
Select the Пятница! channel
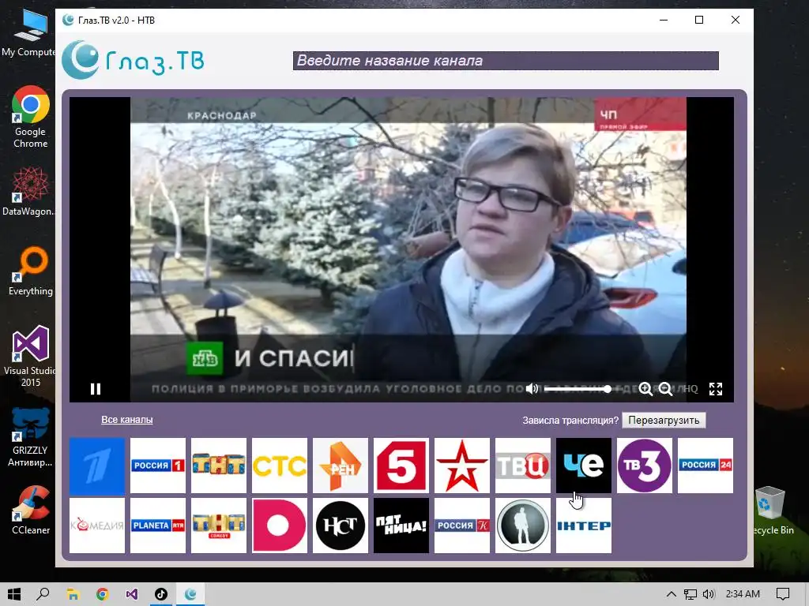(401, 526)
